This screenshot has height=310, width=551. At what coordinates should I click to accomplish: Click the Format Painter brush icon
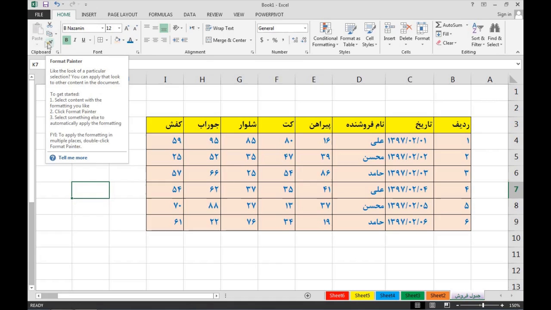(50, 43)
